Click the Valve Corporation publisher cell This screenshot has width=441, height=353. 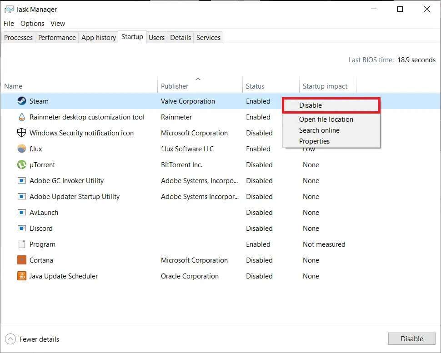pos(188,101)
